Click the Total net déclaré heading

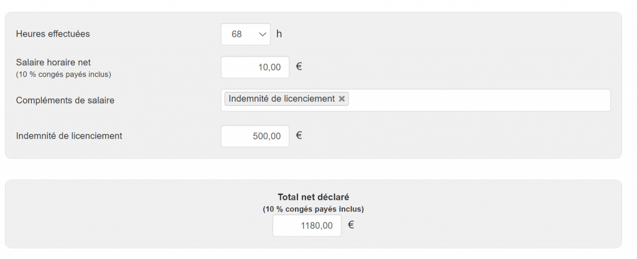point(313,197)
